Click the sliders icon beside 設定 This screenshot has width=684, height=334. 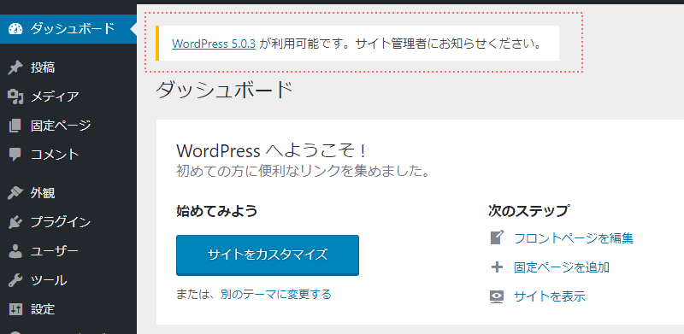pyautogui.click(x=15, y=309)
